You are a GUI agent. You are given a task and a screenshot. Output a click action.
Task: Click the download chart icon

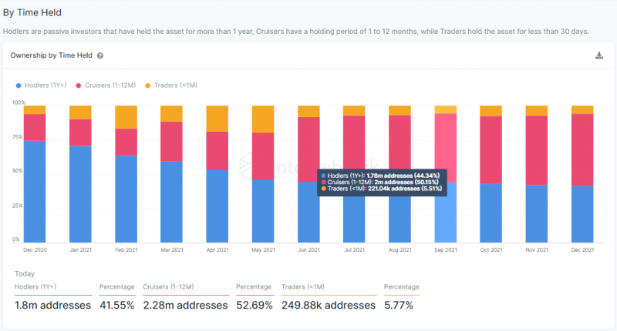pyautogui.click(x=599, y=55)
